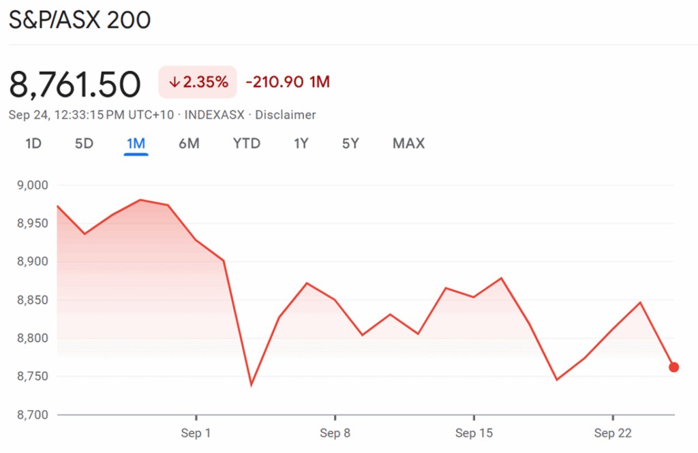The width and height of the screenshot is (698, 453).
Task: Switch chart to 5Y range
Action: pyautogui.click(x=350, y=144)
